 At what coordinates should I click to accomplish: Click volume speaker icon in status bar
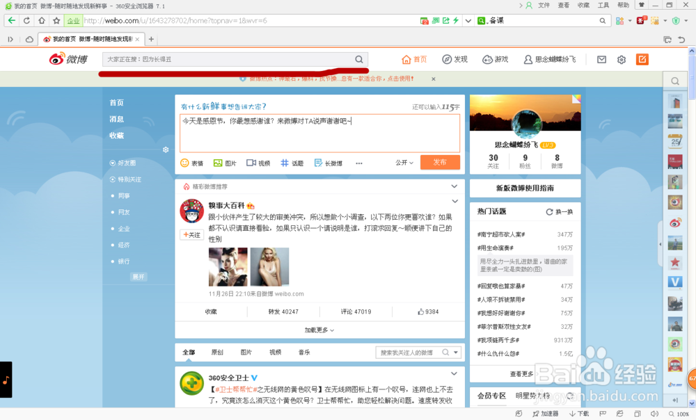pyautogui.click(x=654, y=414)
